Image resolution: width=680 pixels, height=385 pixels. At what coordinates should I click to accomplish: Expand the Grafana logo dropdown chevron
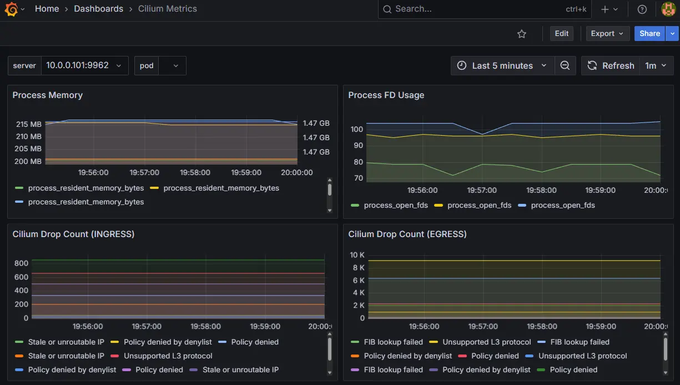[23, 9]
